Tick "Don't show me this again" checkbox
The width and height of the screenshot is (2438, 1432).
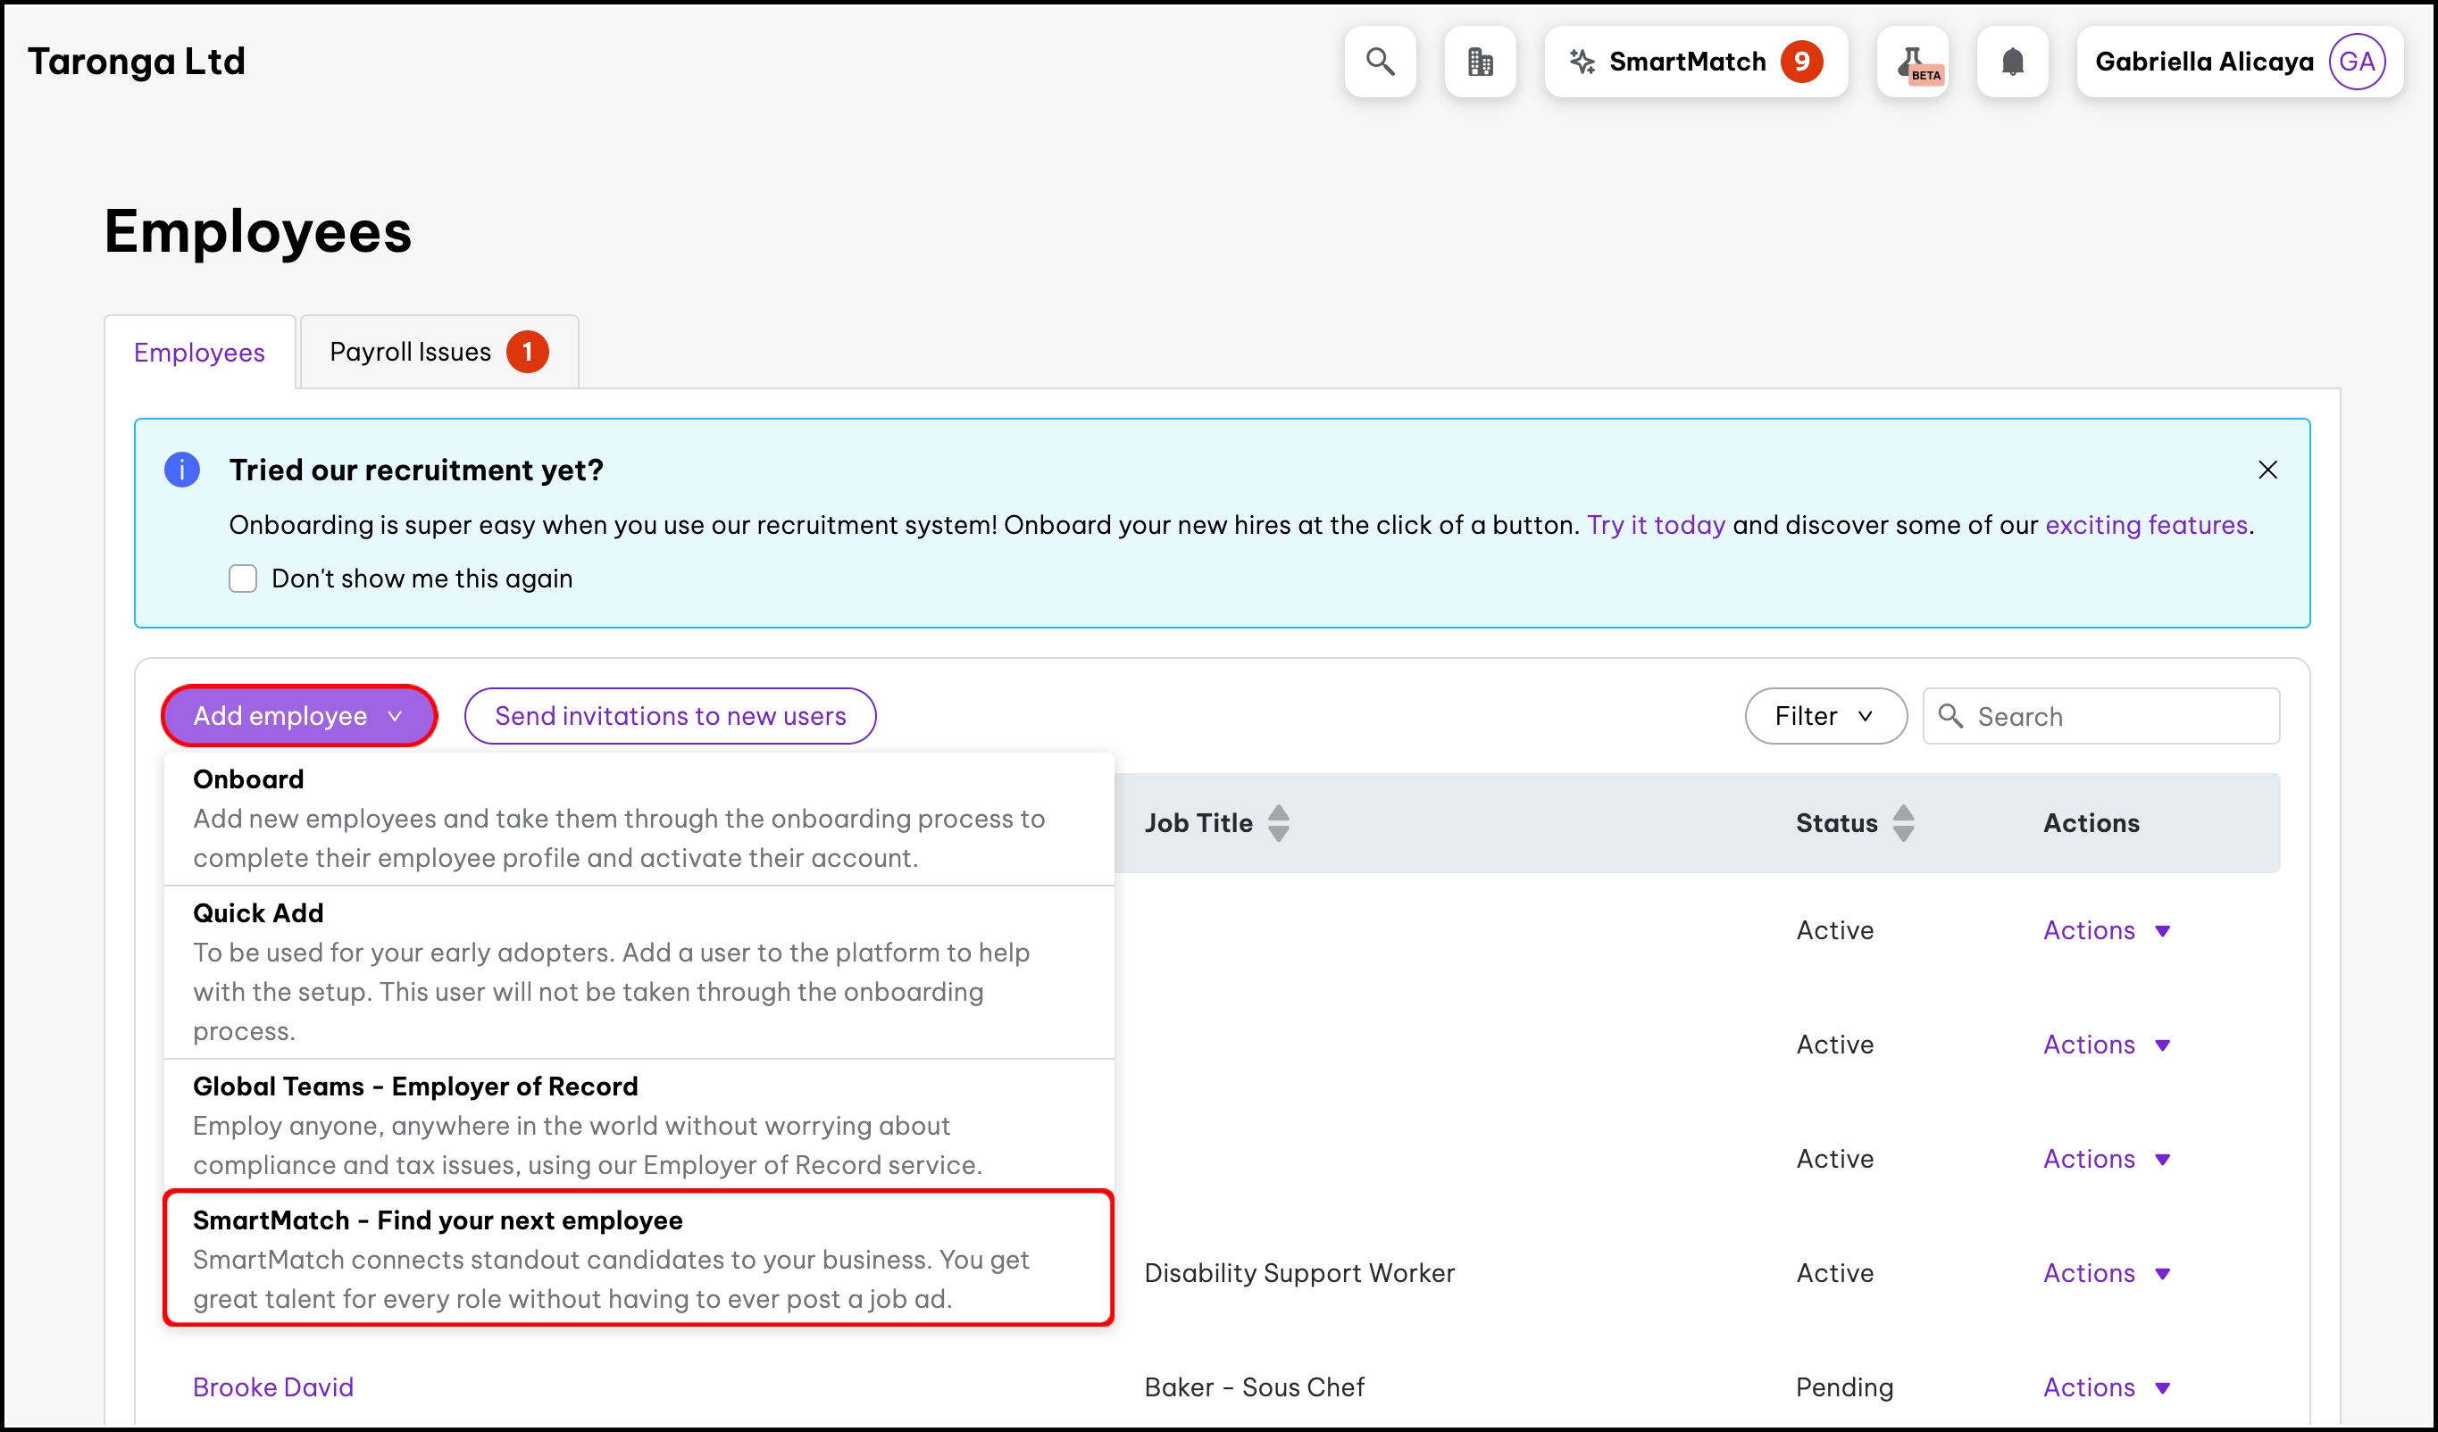click(243, 579)
